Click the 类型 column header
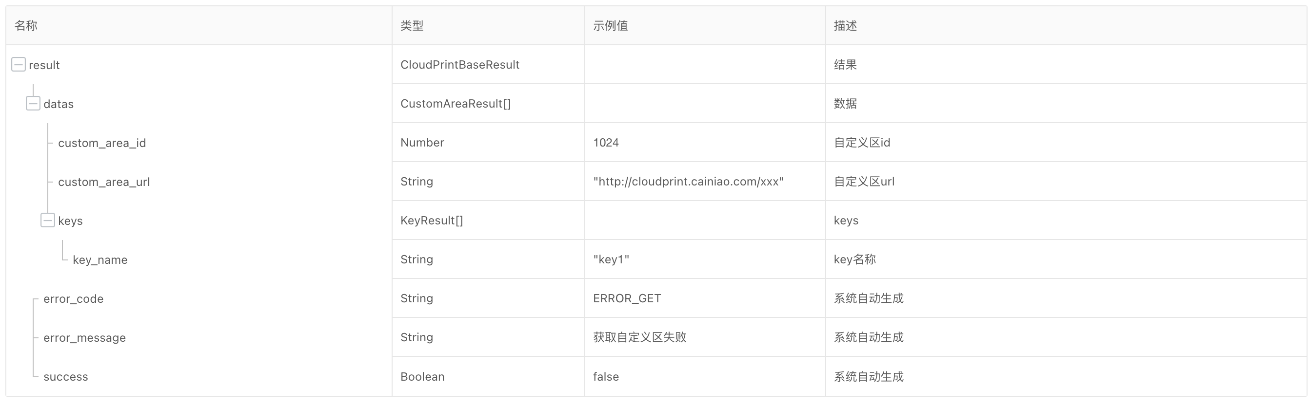 pos(412,25)
